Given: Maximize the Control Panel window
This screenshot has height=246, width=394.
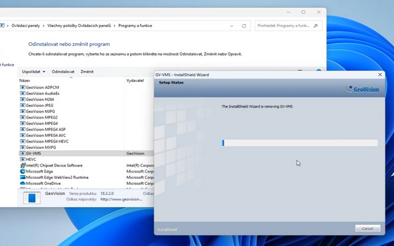Looking at the screenshot, I should point(303,12).
